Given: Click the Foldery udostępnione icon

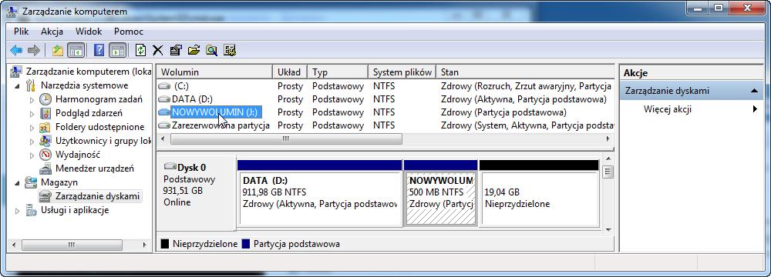Looking at the screenshot, I should click(x=45, y=127).
